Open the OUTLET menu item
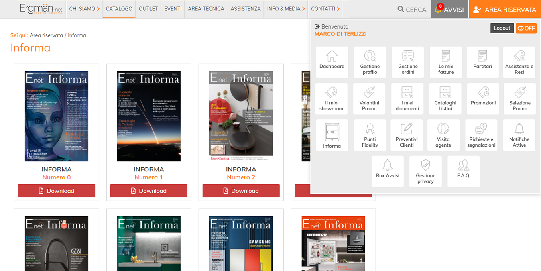This screenshot has width=541, height=271. click(148, 9)
